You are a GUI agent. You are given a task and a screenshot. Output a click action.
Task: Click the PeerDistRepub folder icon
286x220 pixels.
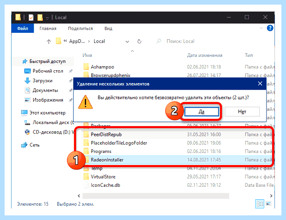pos(86,134)
